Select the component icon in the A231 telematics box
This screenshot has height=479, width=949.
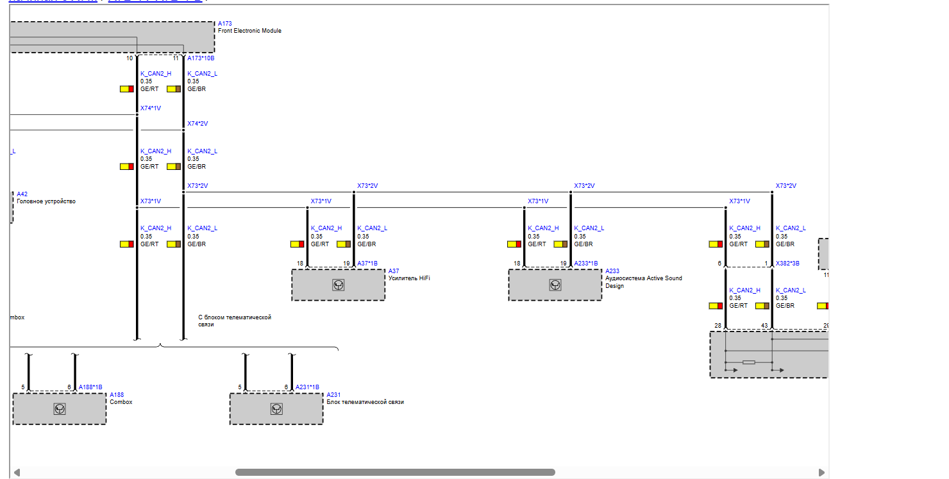(x=276, y=408)
